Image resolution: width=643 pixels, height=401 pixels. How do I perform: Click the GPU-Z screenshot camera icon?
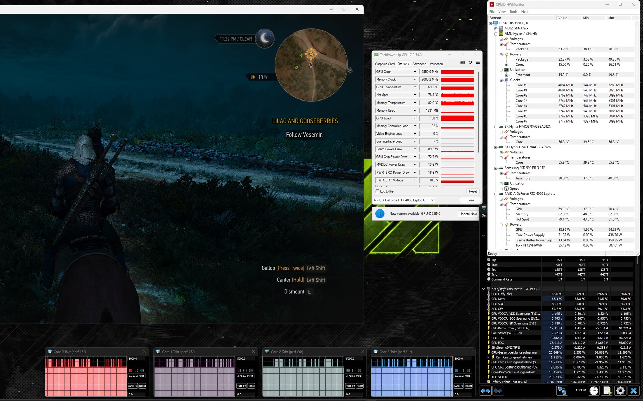pos(462,62)
